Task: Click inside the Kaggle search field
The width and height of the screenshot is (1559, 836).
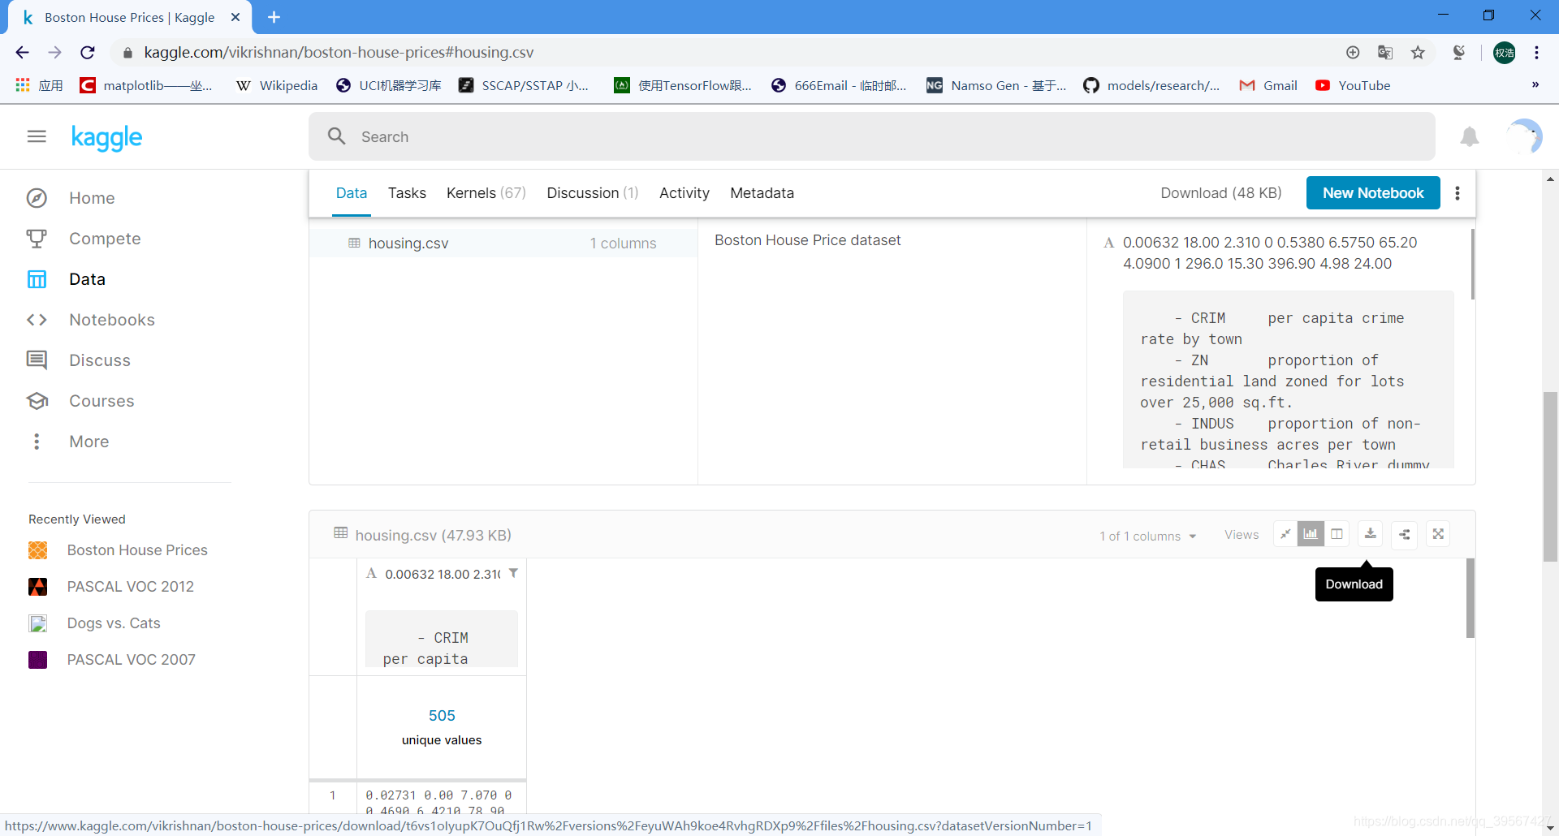Action: tap(650, 136)
